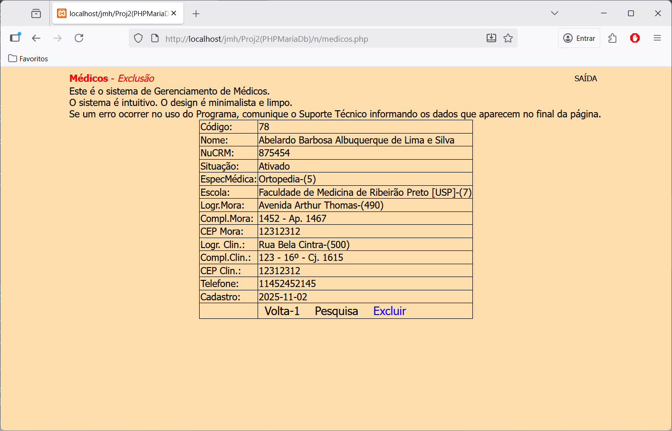This screenshot has height=431, width=672.
Task: Click the Código: label cell
Action: pos(229,127)
